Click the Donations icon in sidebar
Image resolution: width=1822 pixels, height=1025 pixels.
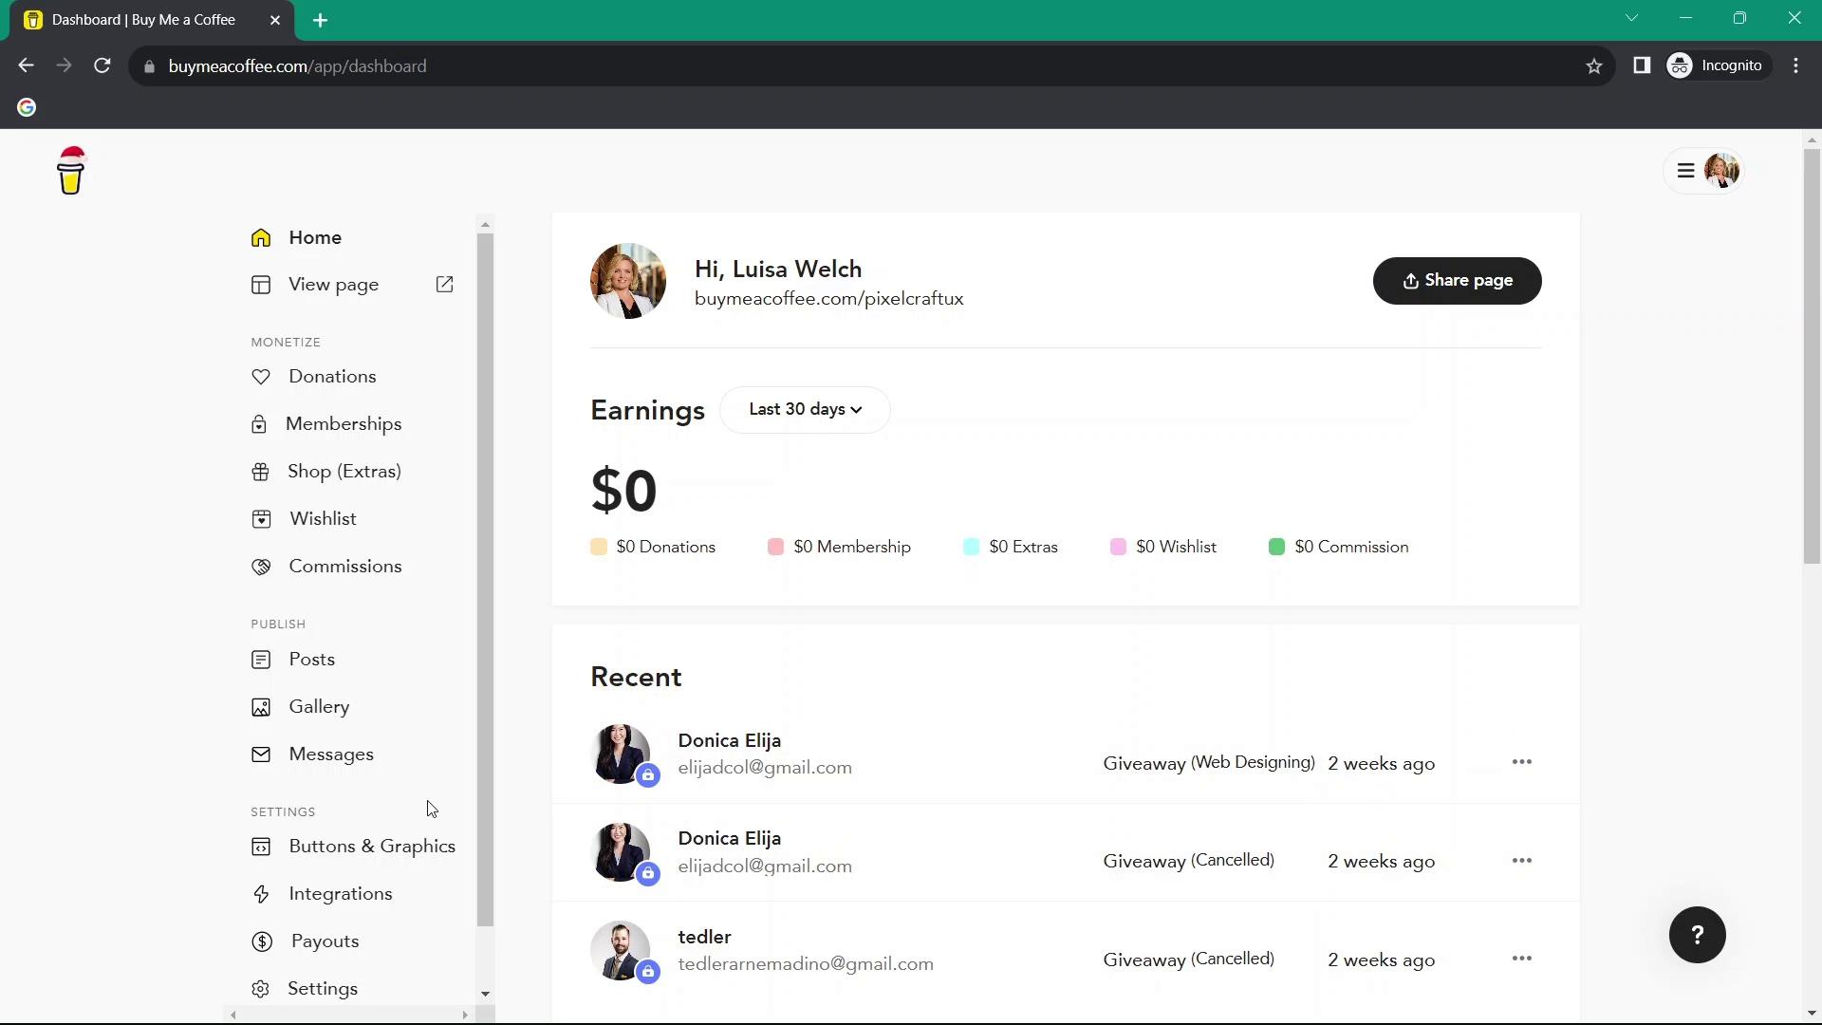(x=262, y=377)
